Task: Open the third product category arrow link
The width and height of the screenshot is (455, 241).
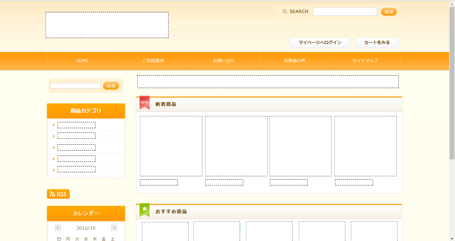Action: pos(53,147)
